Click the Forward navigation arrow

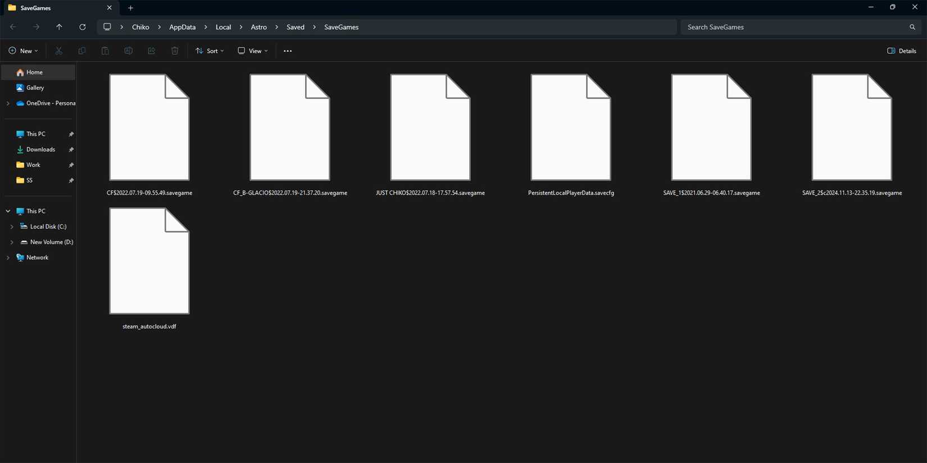[x=36, y=27]
